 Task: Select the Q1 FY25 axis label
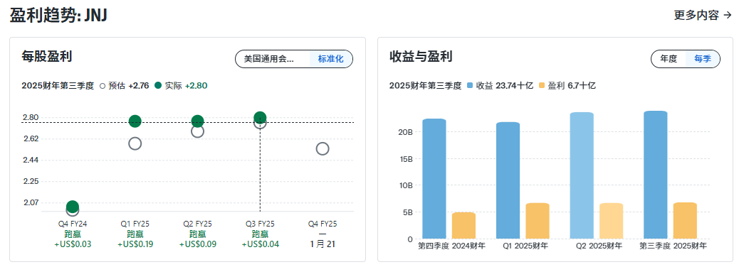135,224
